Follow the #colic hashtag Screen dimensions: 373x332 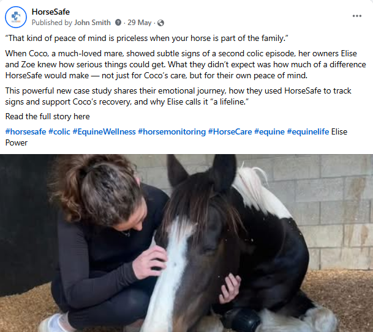[x=59, y=131]
